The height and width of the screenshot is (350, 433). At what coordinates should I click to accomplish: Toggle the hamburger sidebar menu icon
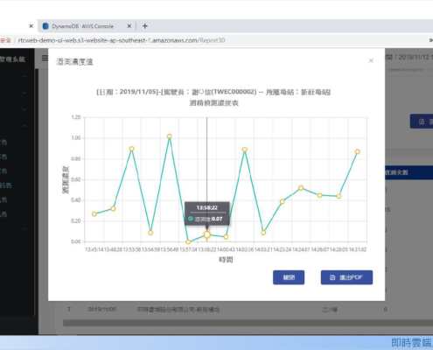(x=45, y=58)
